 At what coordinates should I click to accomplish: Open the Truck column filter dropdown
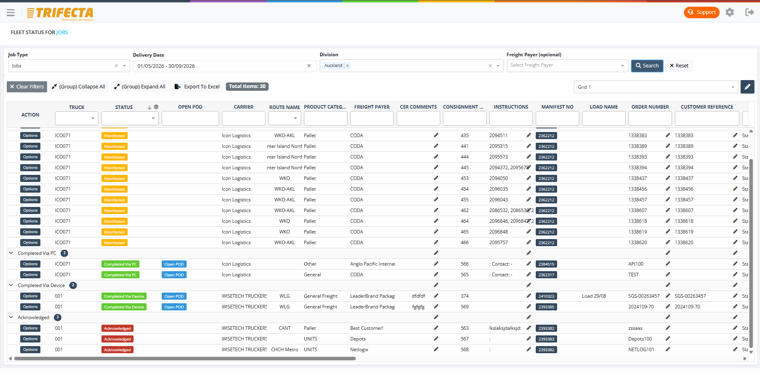coord(93,119)
